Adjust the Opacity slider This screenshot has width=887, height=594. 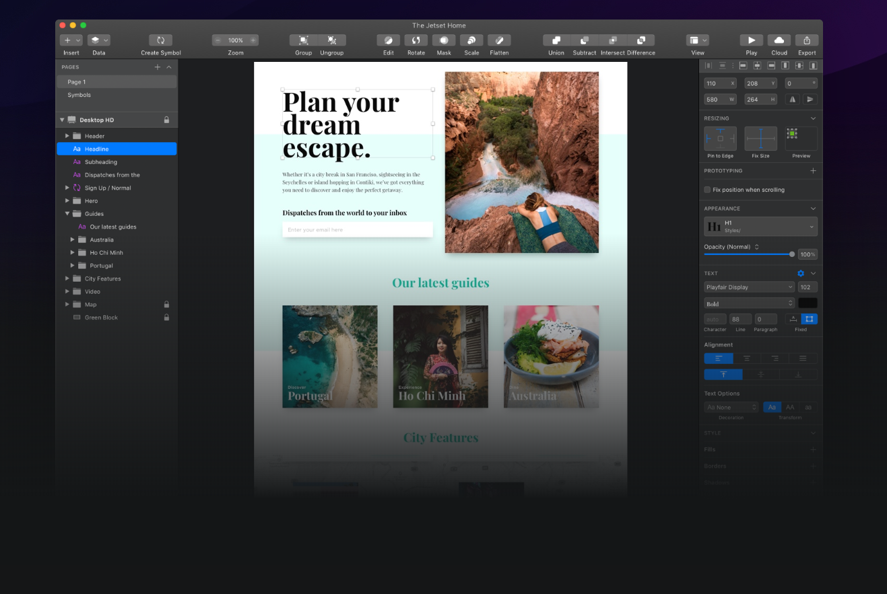749,254
